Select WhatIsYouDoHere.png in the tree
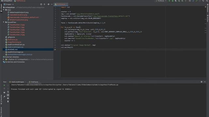The width and height of the screenshot is (209, 117). [19, 20]
